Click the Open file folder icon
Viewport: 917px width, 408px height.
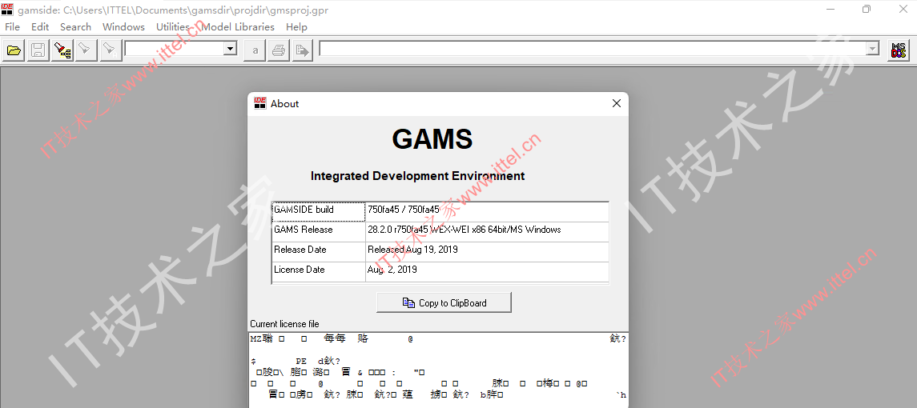click(14, 50)
